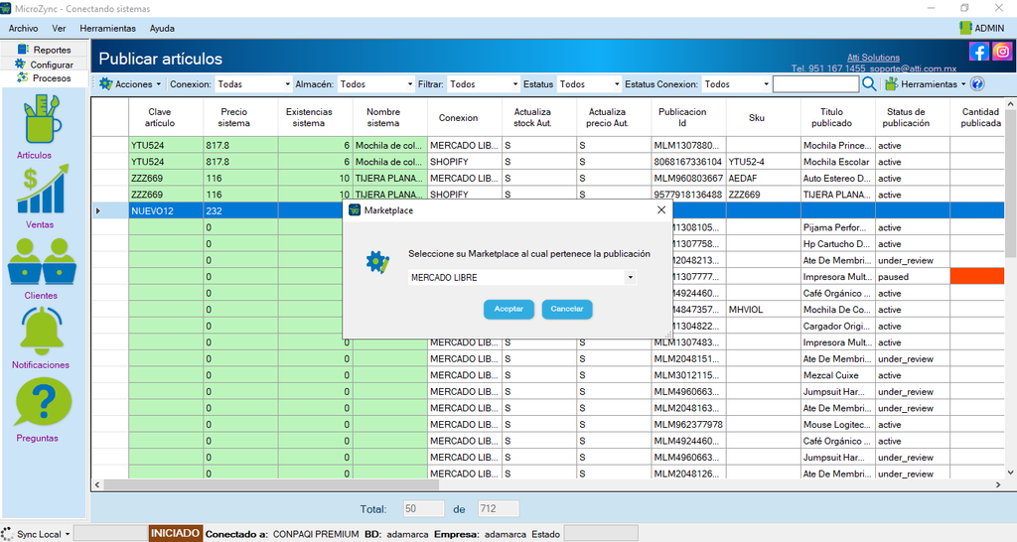Screen dimensions: 1017x542
Task: Click the Instagram icon in header
Action: [x=1002, y=52]
